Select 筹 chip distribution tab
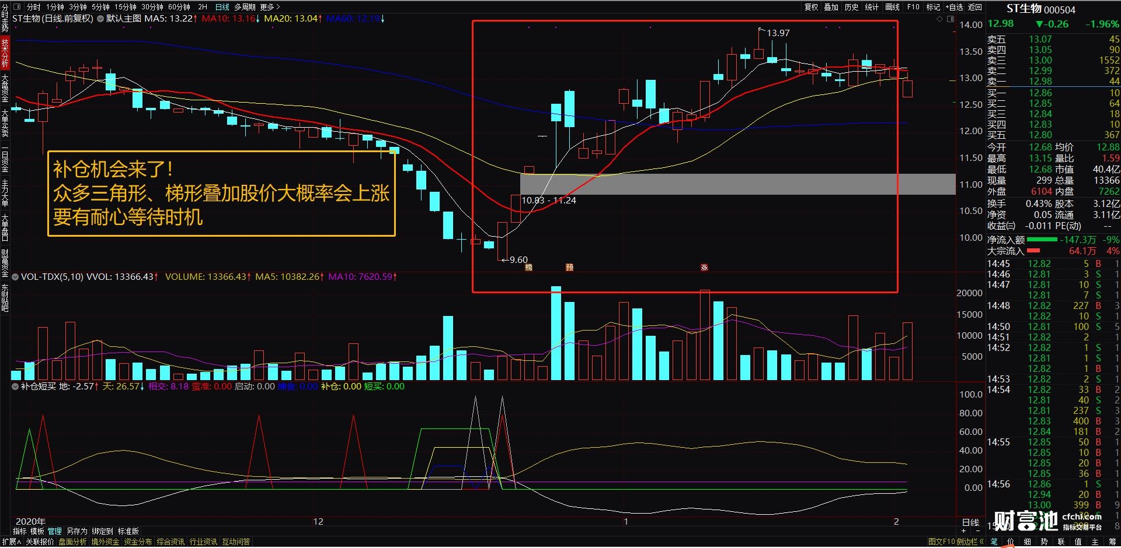 [x=1112, y=542]
